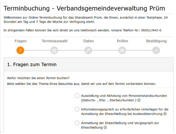Viewport: 176px width, 134px height.
Task: Select radio for Ausstellung und Abholung von Personenstandsurkunden
Action: [77, 96]
